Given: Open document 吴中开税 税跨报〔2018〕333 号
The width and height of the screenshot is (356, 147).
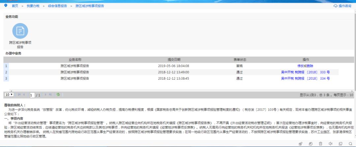Looking at the screenshot, I should coord(305,72).
